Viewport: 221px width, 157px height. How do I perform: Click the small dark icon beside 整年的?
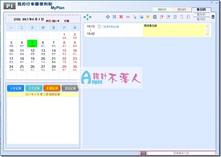coord(213,17)
